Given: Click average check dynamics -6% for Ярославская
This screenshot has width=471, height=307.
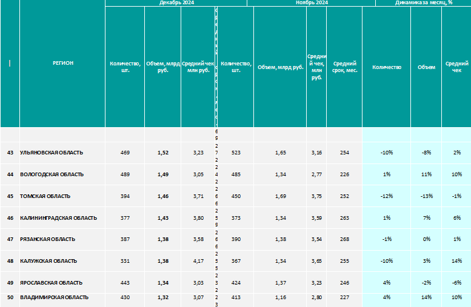Looking at the screenshot, I should pos(456,283).
